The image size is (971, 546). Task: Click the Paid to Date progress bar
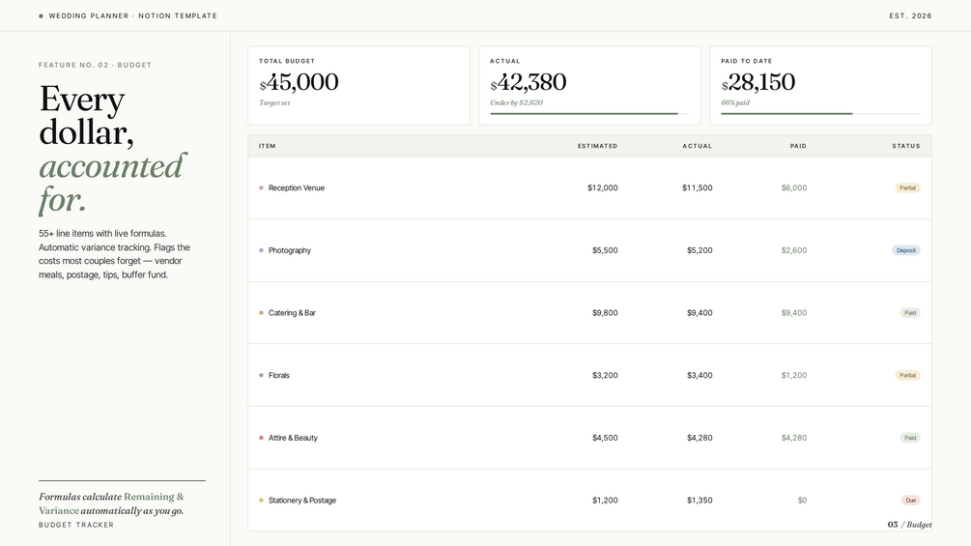coord(820,114)
